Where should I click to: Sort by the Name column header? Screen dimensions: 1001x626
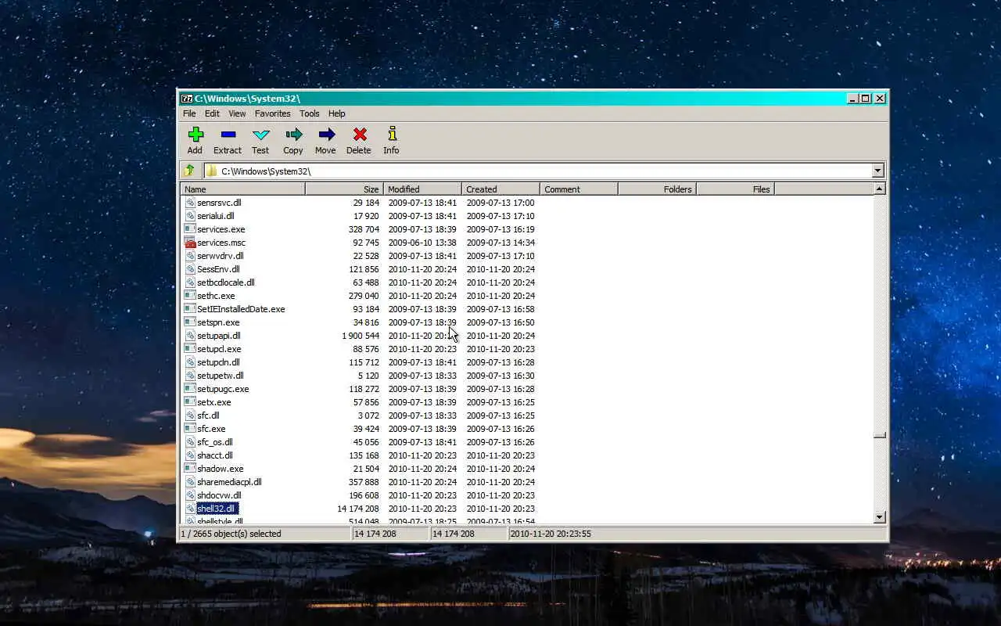pyautogui.click(x=242, y=189)
